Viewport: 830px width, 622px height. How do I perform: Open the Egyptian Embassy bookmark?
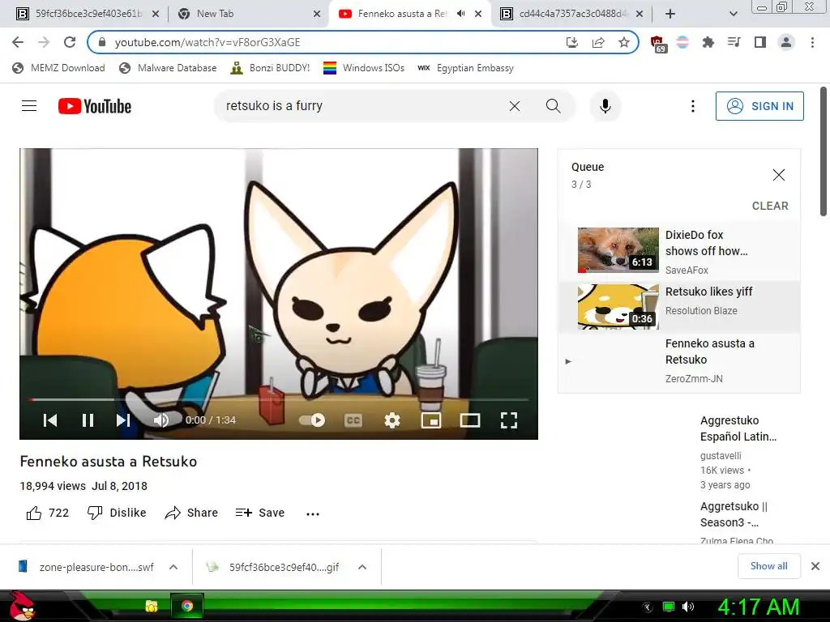tap(465, 68)
